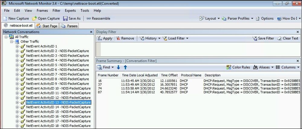This screenshot has height=129, width=302.
Task: Select frame 74 DHCP row
Action: (198, 88)
